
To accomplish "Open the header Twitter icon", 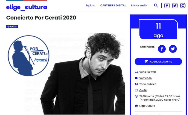I will 175,6.
